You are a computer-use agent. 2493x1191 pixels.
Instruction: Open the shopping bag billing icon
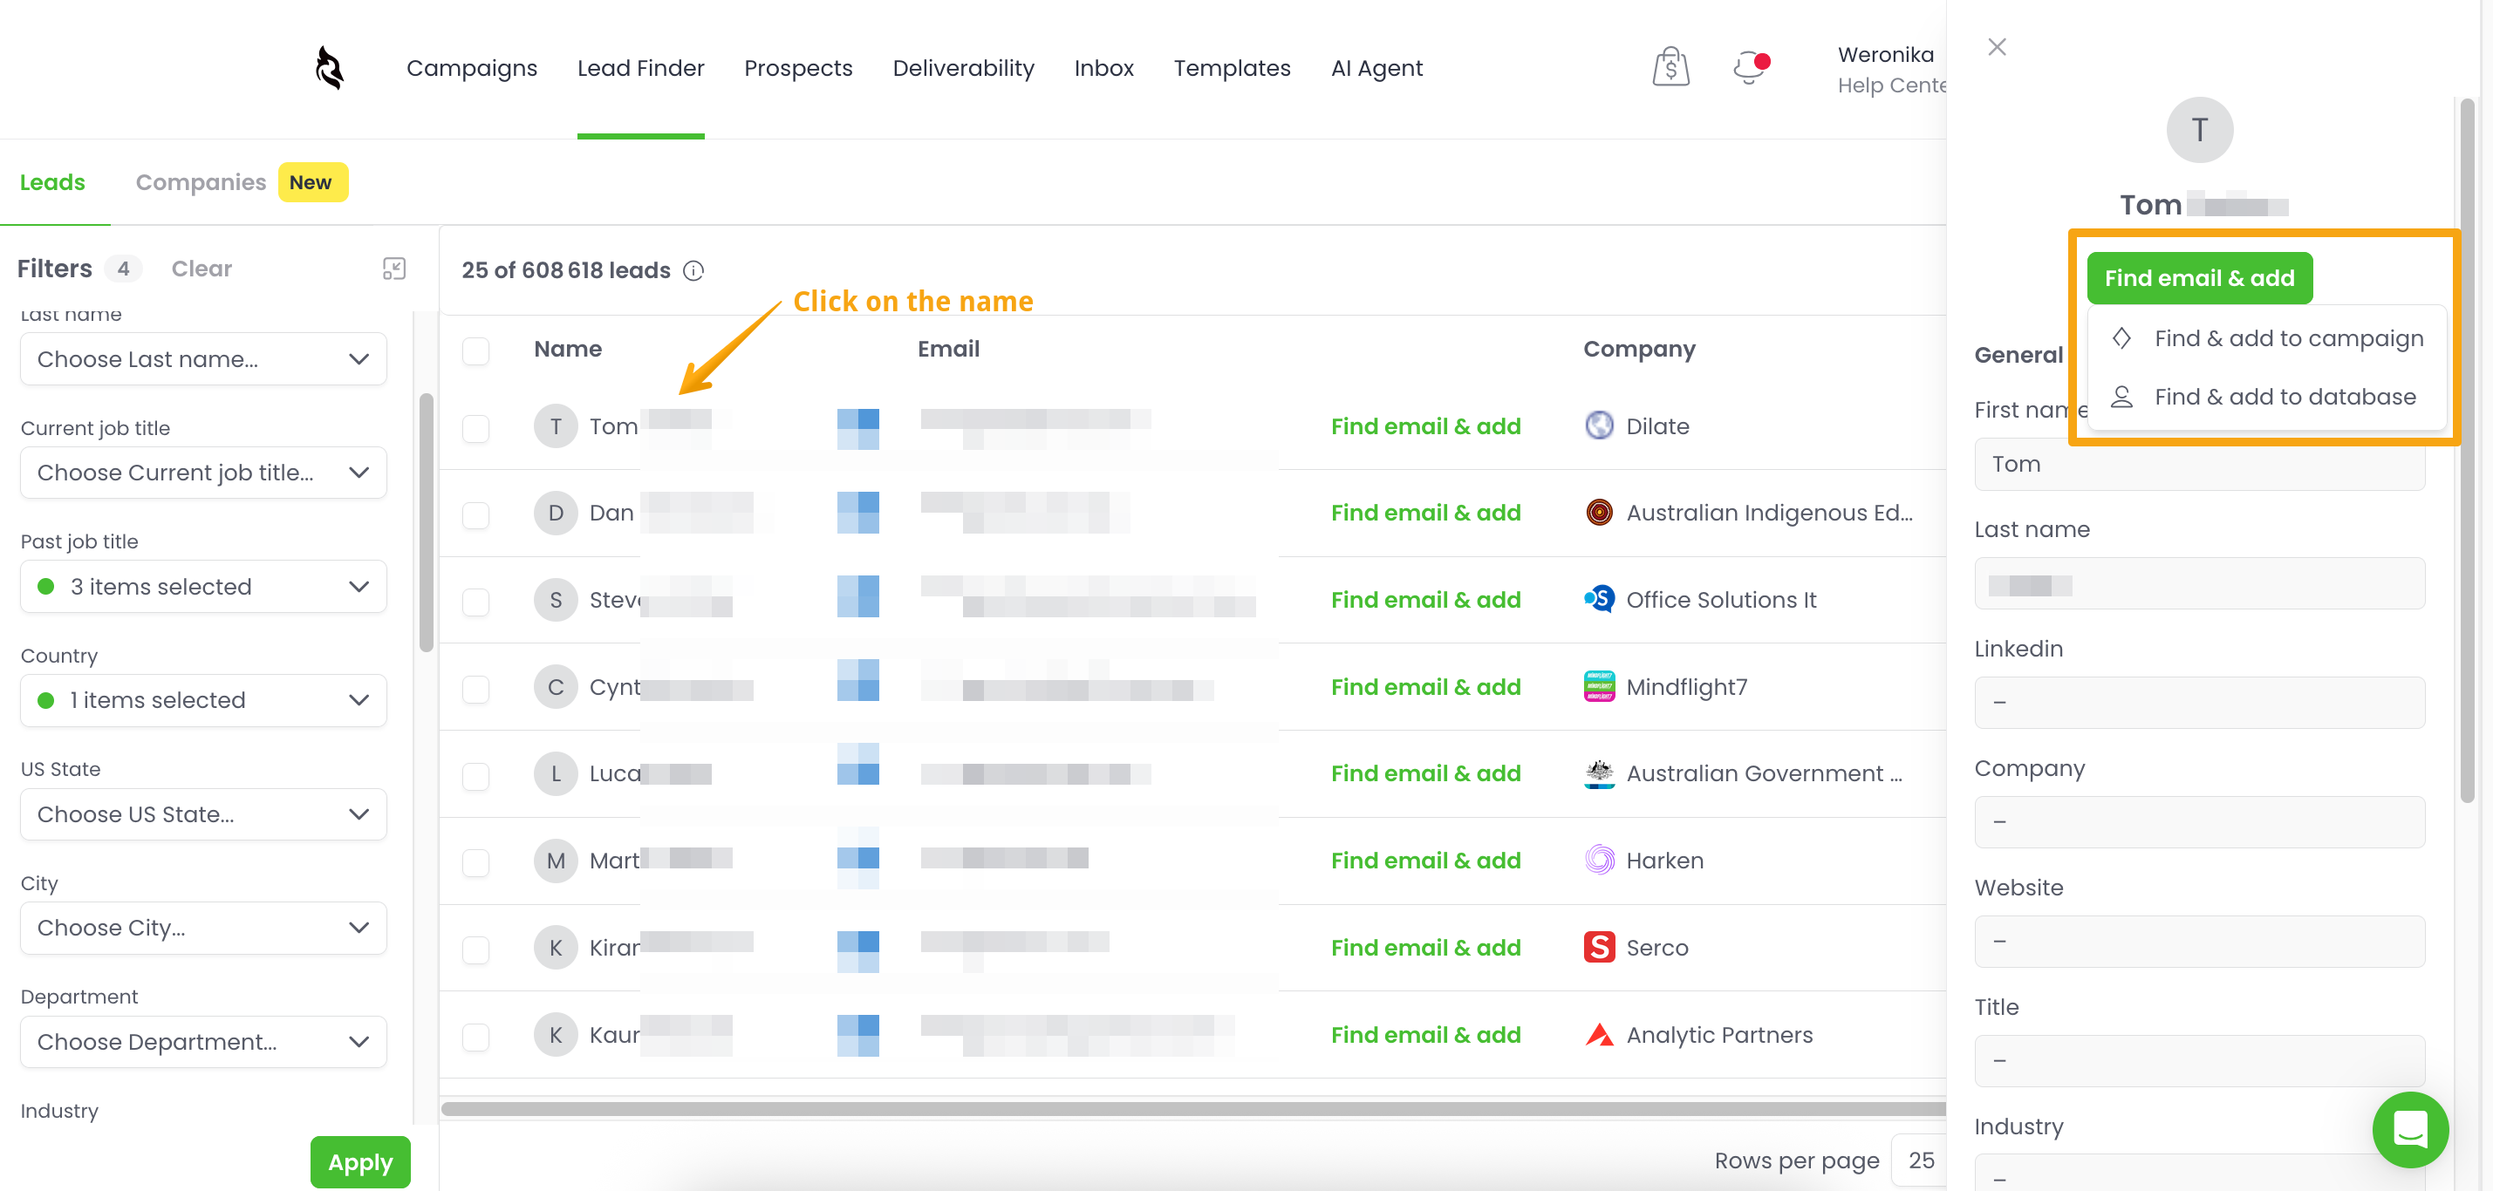coord(1670,68)
